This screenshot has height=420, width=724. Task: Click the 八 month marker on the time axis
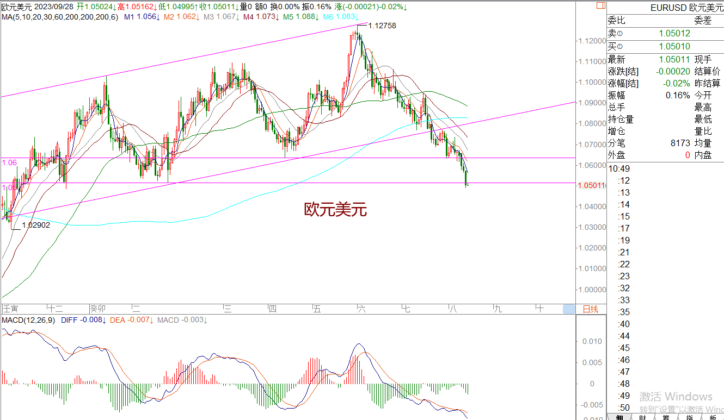tap(452, 309)
